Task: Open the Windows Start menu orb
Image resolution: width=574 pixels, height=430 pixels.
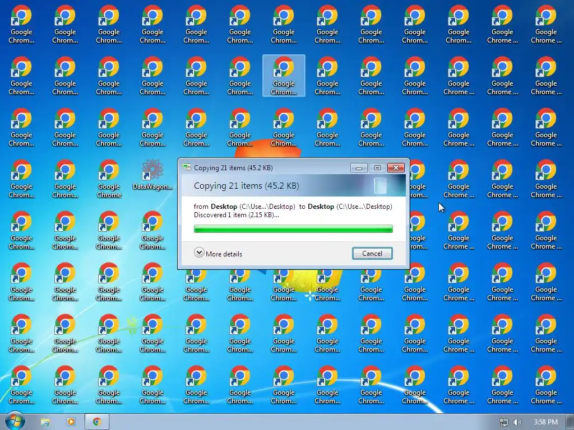Action: [x=15, y=421]
